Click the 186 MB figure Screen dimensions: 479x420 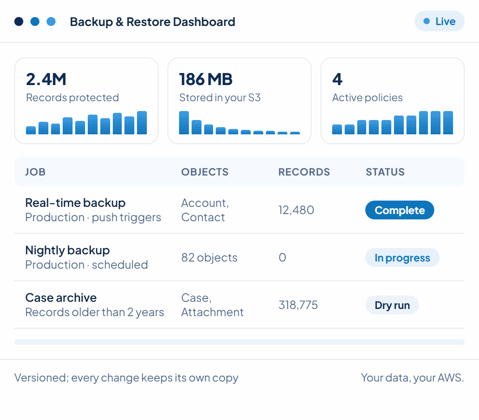click(x=205, y=79)
